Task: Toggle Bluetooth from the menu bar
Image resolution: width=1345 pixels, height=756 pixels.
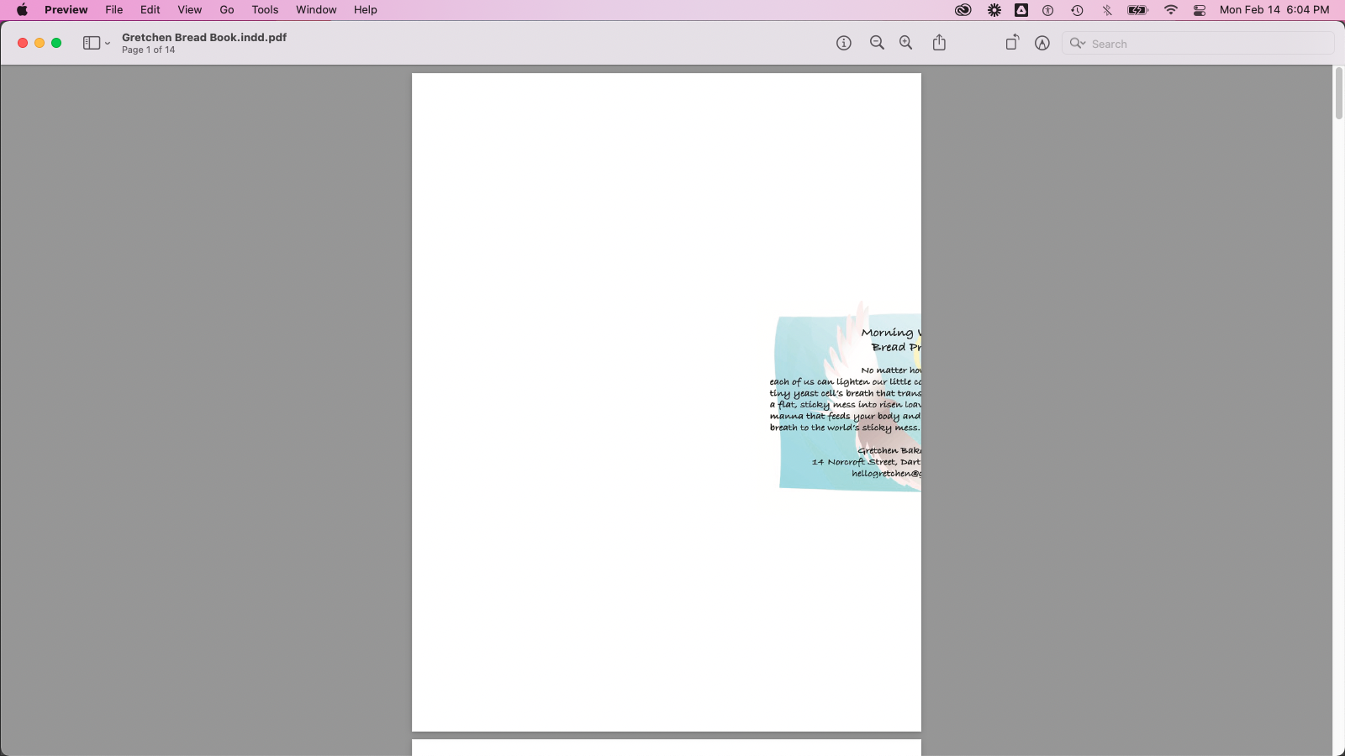Action: [x=1108, y=10]
